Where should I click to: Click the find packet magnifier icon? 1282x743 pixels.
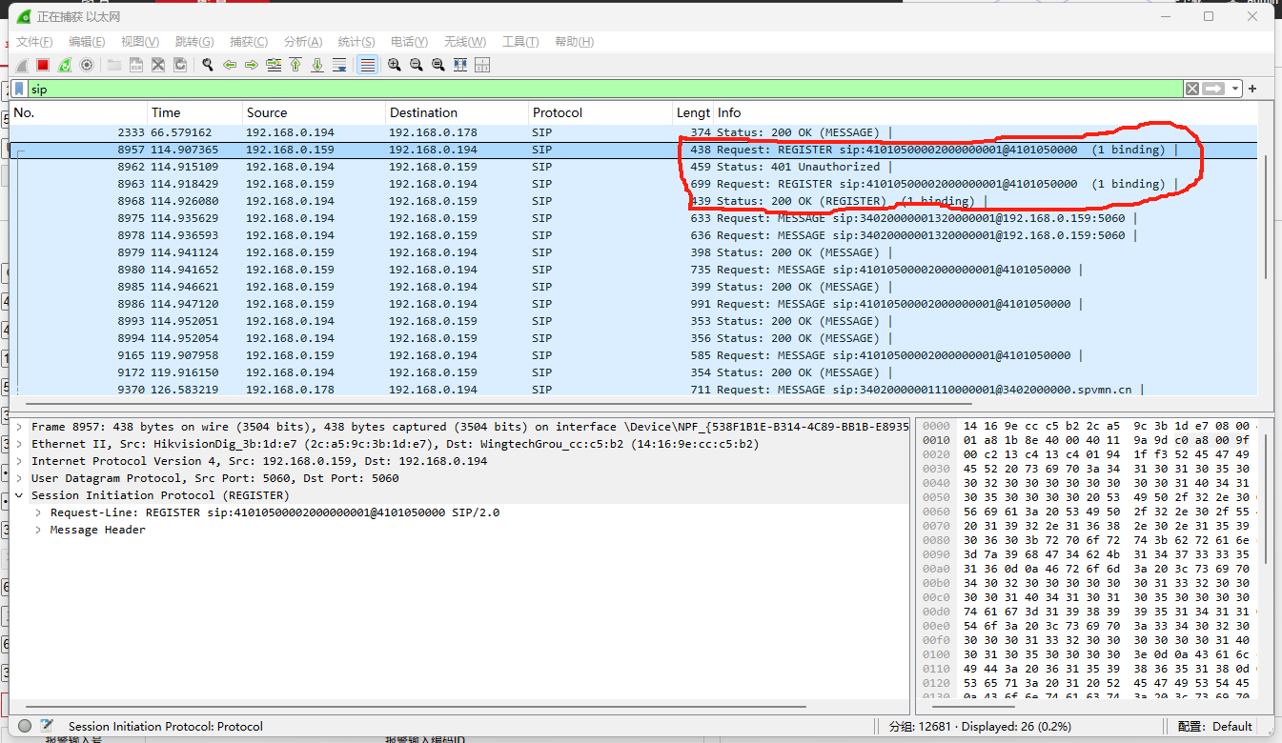207,65
